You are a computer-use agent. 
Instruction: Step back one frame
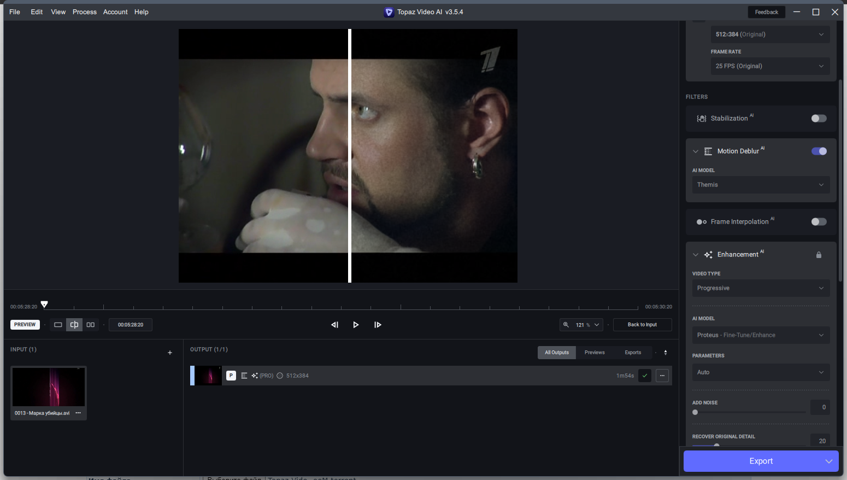(334, 325)
